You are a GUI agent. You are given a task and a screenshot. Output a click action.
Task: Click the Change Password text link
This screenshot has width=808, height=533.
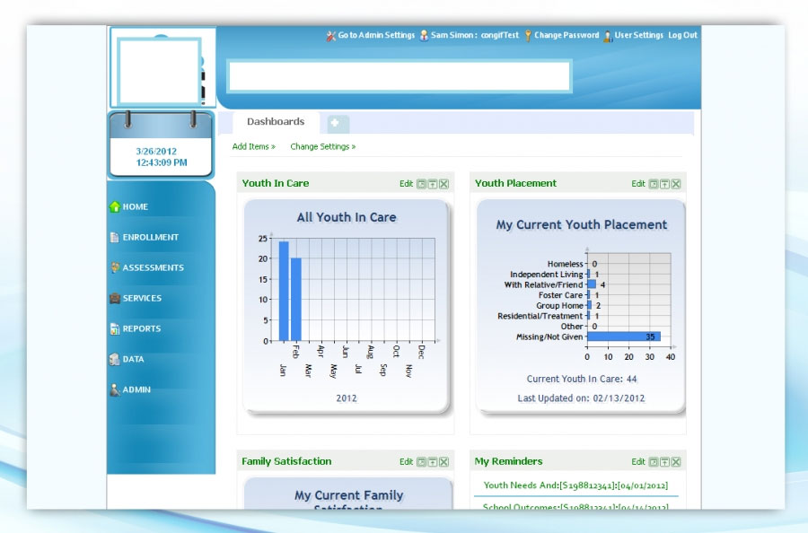point(566,35)
